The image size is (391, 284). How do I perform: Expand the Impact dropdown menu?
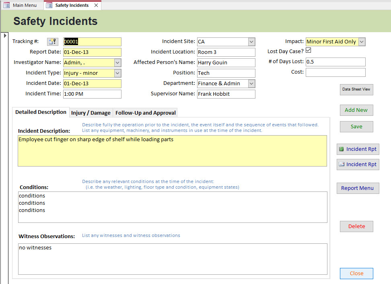[x=362, y=42]
